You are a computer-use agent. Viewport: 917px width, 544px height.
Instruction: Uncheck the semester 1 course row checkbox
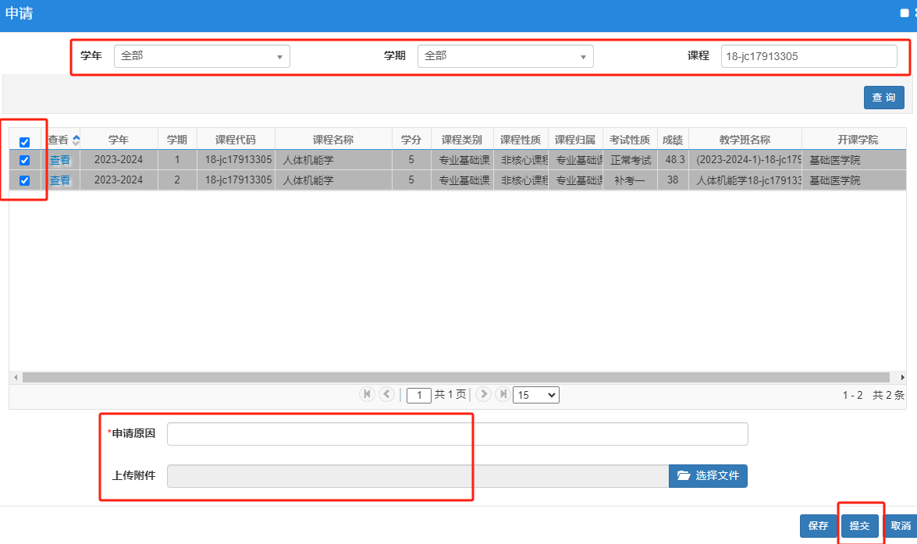24,160
